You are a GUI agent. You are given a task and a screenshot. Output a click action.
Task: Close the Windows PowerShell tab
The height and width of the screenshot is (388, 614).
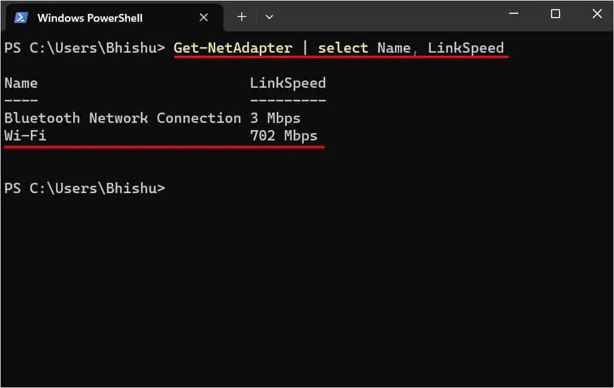(x=203, y=17)
